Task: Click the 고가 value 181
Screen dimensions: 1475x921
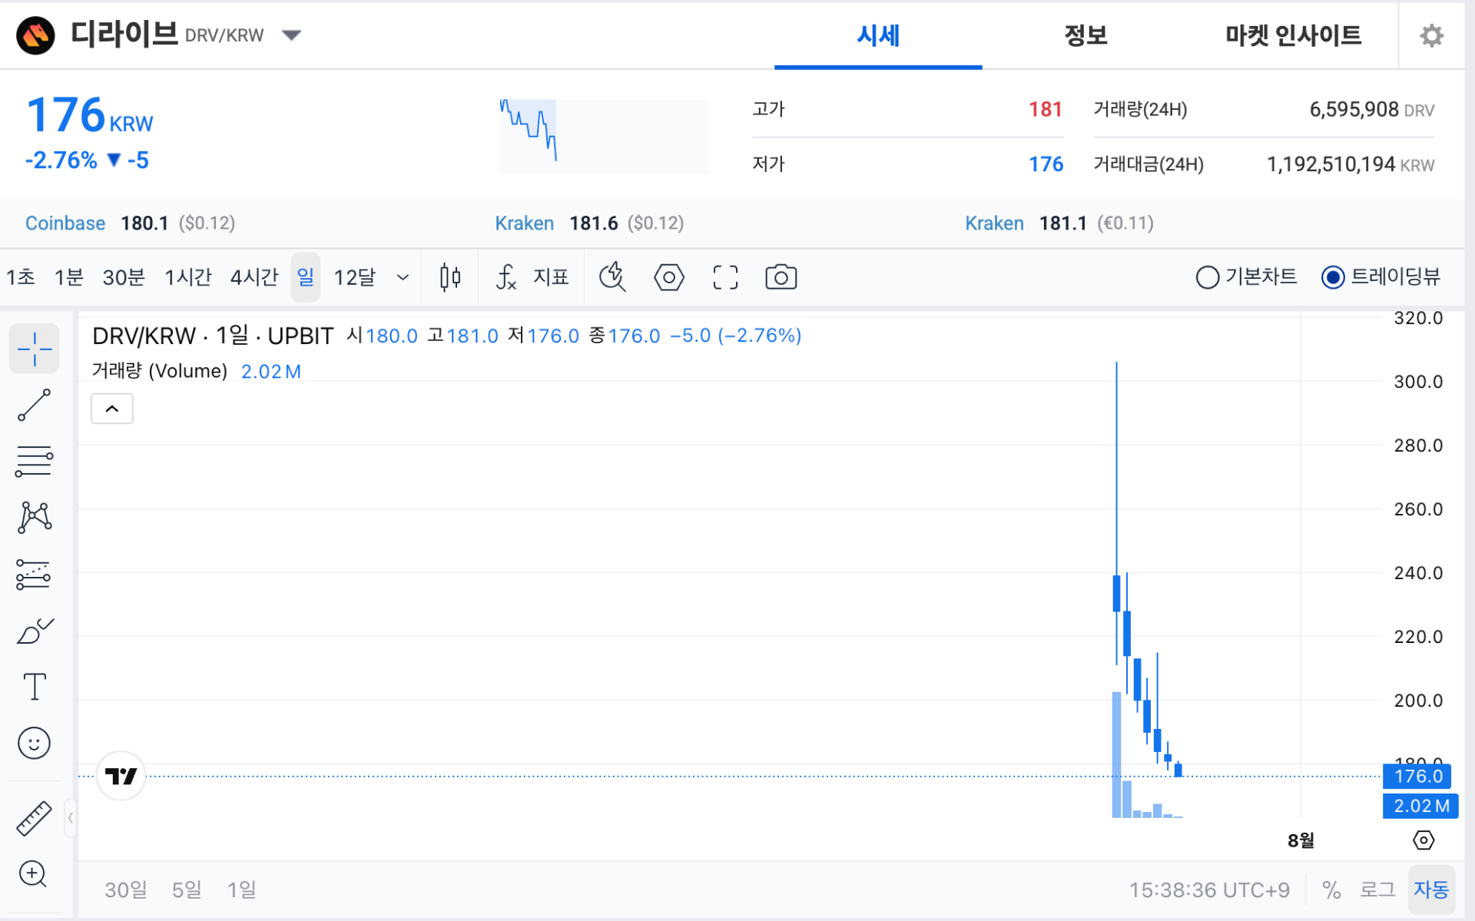Action: pos(1045,109)
